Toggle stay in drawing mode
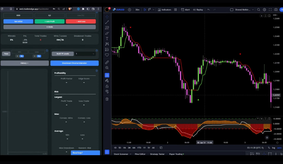 pyautogui.click(x=107, y=81)
